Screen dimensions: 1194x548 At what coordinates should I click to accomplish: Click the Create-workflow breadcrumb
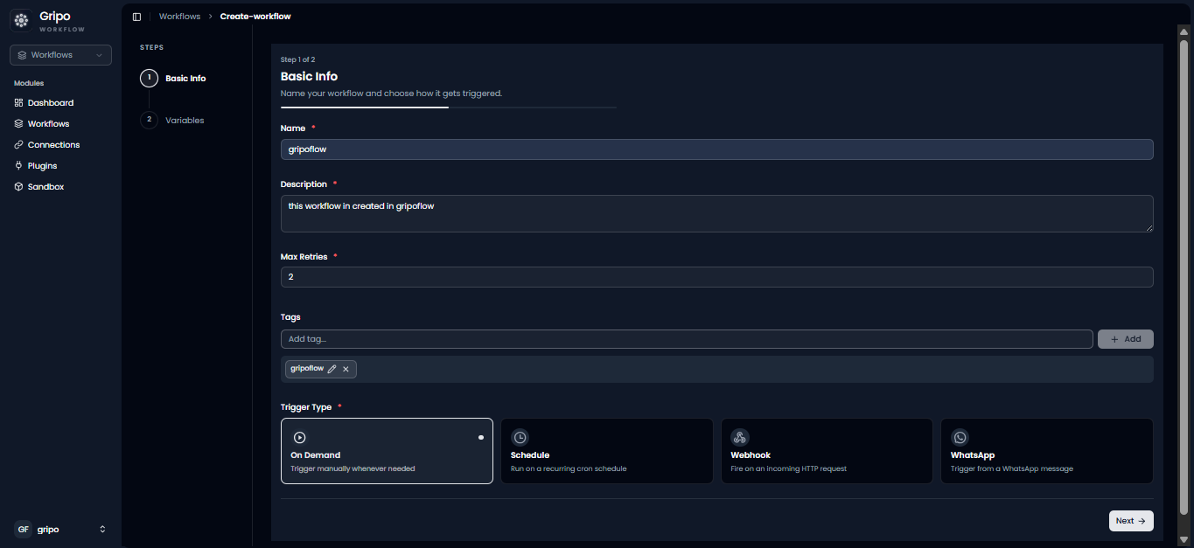(255, 17)
